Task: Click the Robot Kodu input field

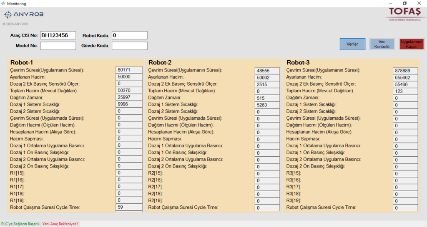Action: [x=129, y=35]
